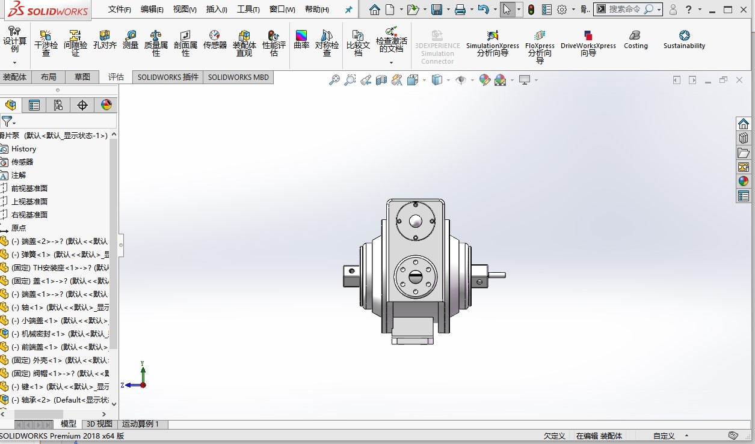The image size is (755, 444).
Task: Click Previous View icon in view toolbar
Action: tap(365, 80)
